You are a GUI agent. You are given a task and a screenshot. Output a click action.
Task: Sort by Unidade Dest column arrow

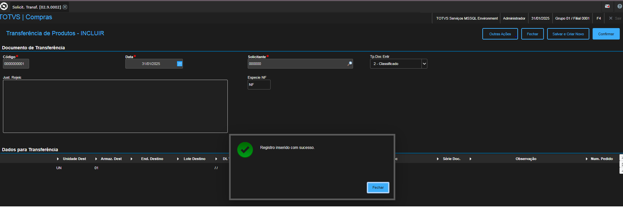click(x=58, y=159)
